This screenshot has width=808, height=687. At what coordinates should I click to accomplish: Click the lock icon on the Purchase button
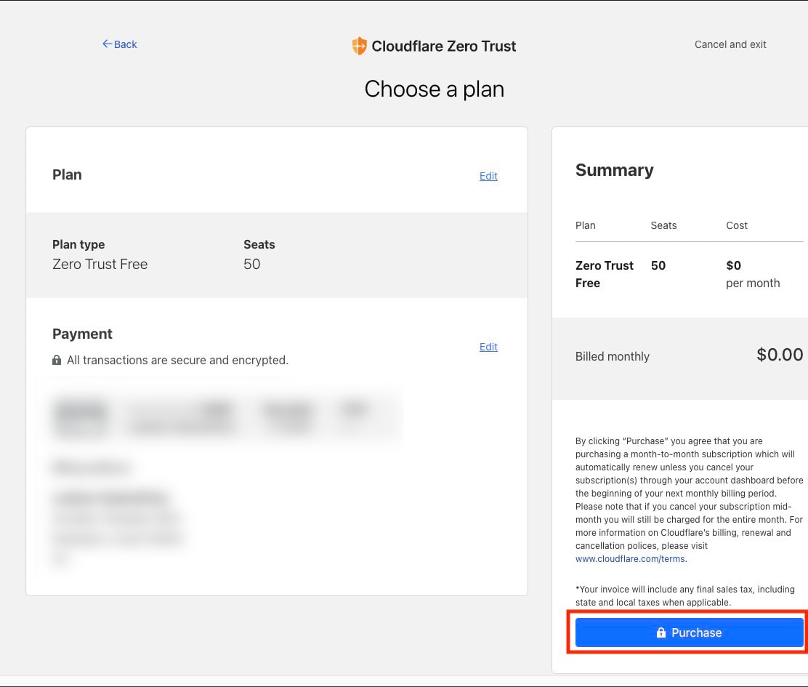click(660, 633)
